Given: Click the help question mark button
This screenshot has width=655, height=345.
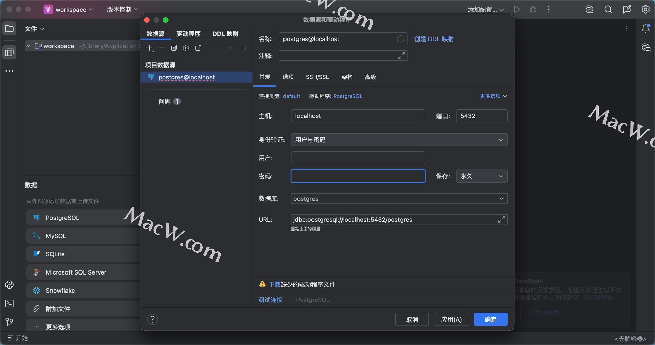Looking at the screenshot, I should pyautogui.click(x=152, y=319).
